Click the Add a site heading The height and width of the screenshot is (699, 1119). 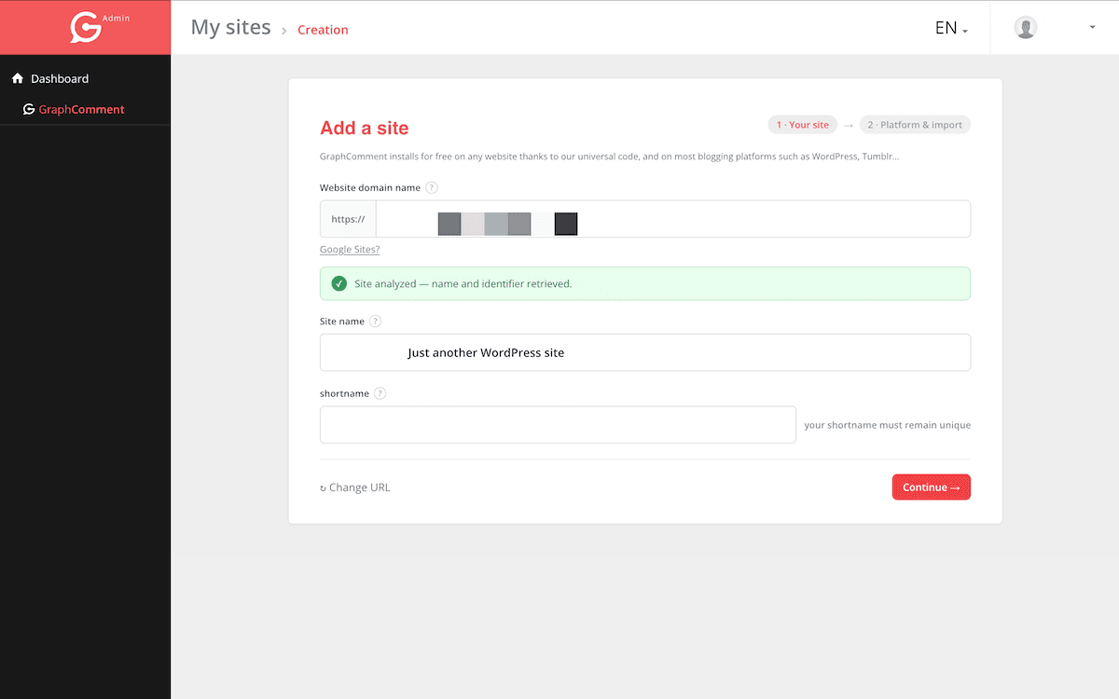pyautogui.click(x=365, y=129)
